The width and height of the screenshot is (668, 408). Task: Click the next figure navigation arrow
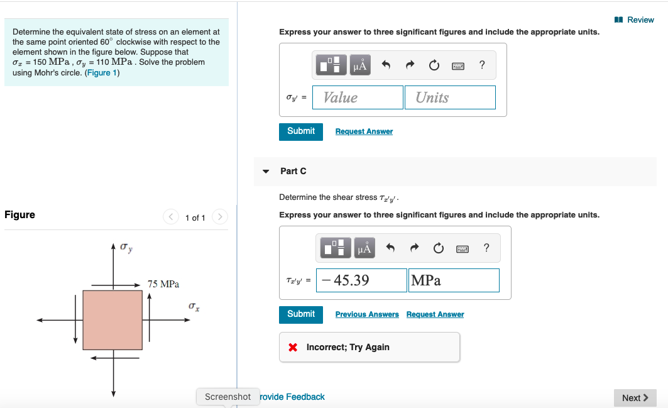pyautogui.click(x=219, y=217)
